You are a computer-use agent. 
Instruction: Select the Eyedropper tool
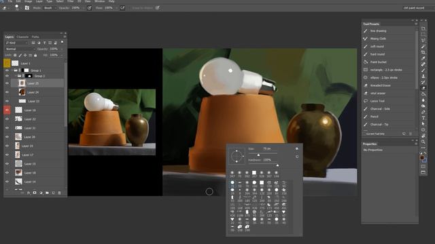click(x=423, y=58)
